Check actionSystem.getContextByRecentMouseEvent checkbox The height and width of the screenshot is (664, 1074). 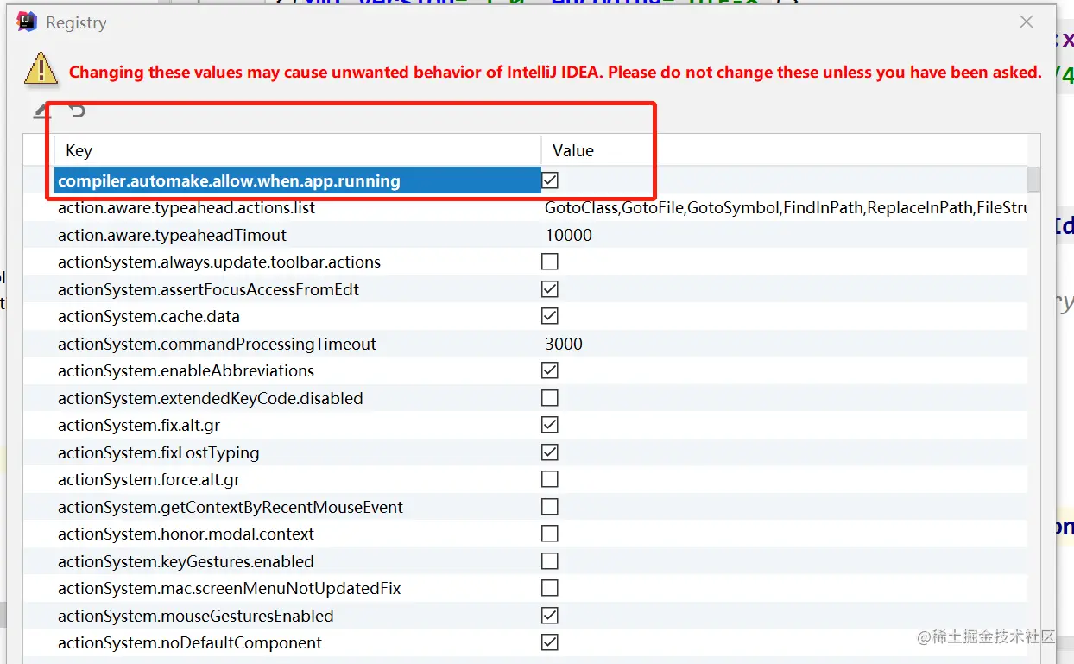[550, 507]
